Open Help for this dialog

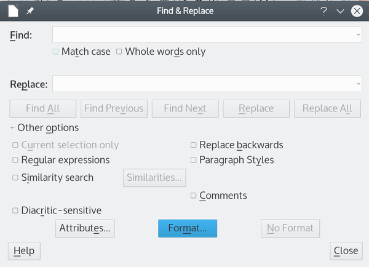(x=24, y=251)
